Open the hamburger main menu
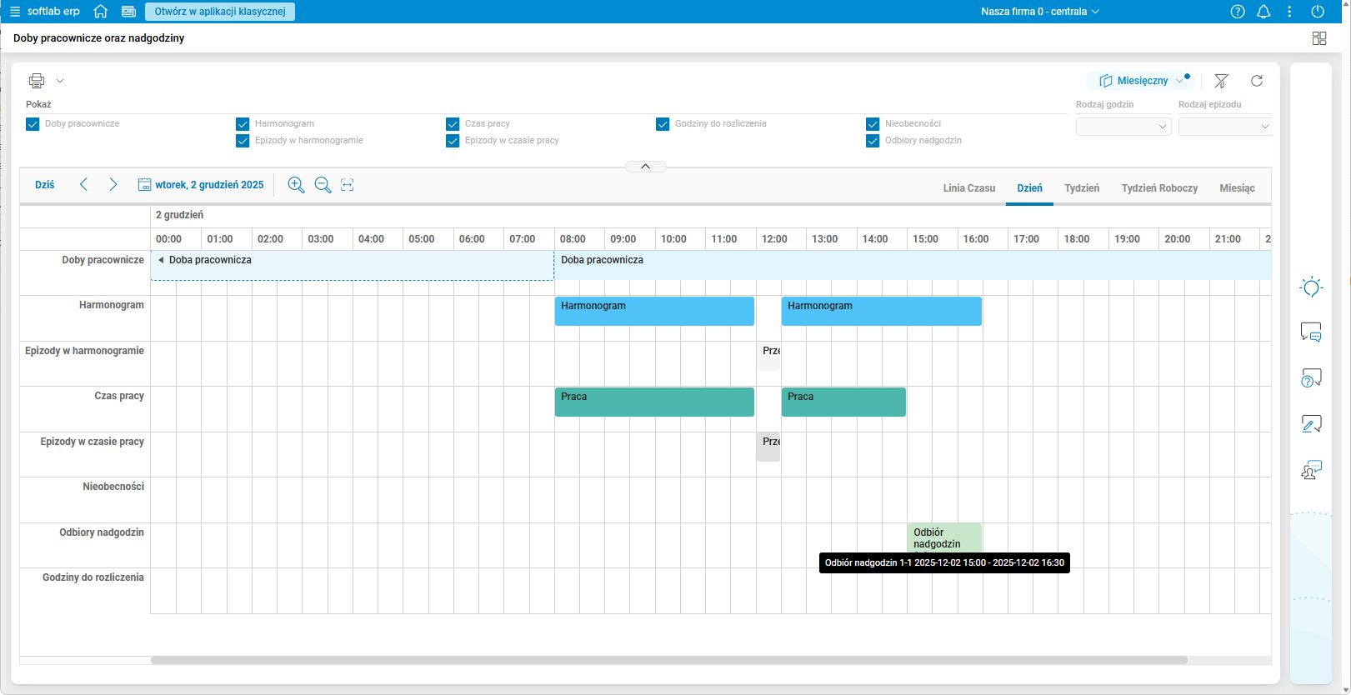 coord(14,12)
